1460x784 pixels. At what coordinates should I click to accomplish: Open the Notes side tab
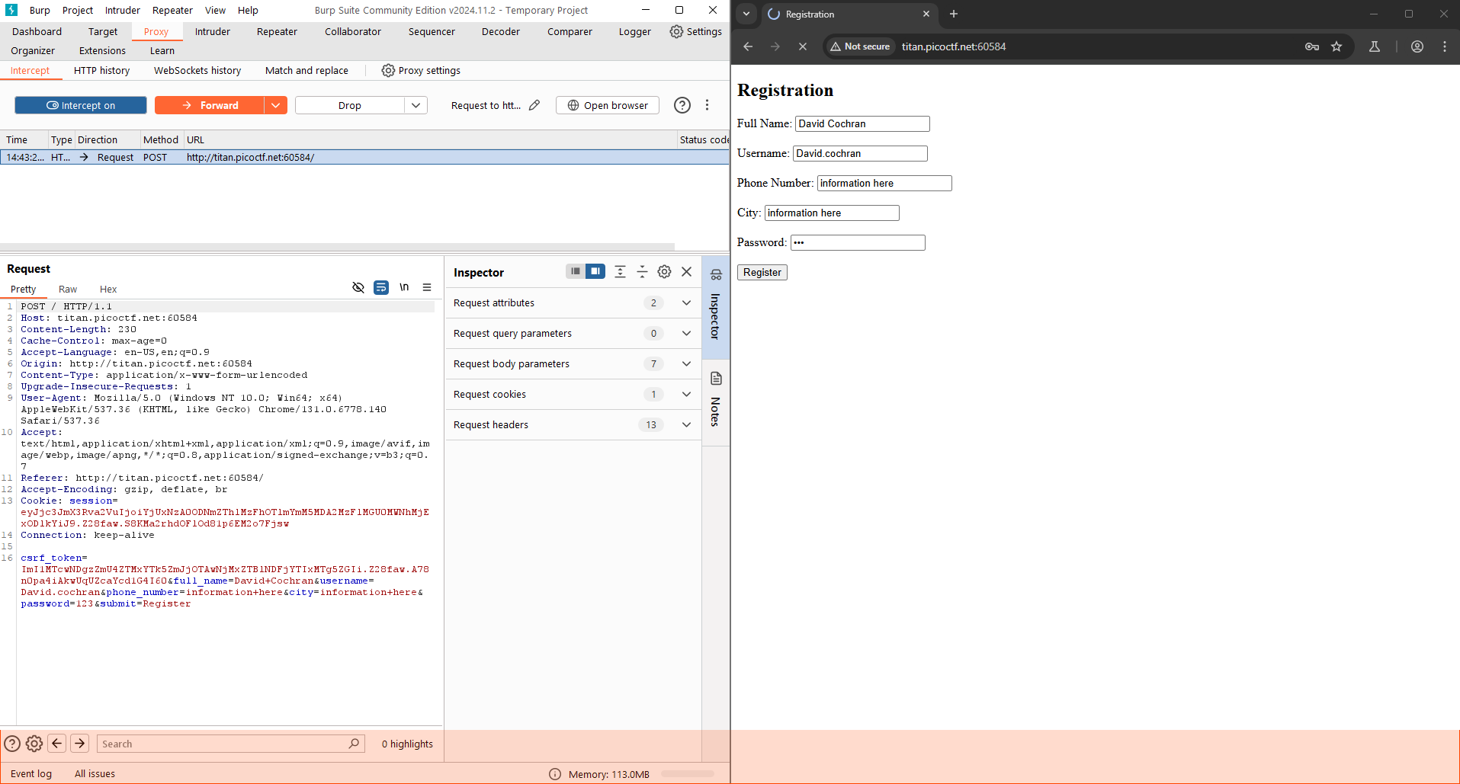715,401
